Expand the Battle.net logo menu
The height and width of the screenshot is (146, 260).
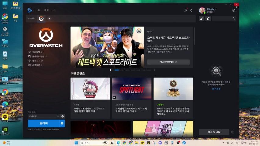point(31,10)
